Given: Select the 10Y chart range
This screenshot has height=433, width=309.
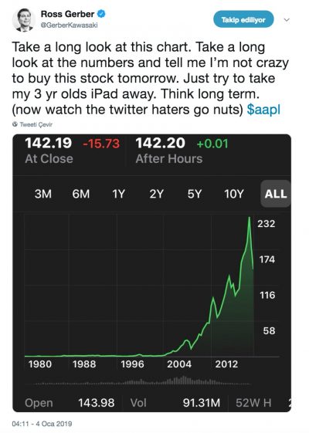Looking at the screenshot, I should pos(234,194).
